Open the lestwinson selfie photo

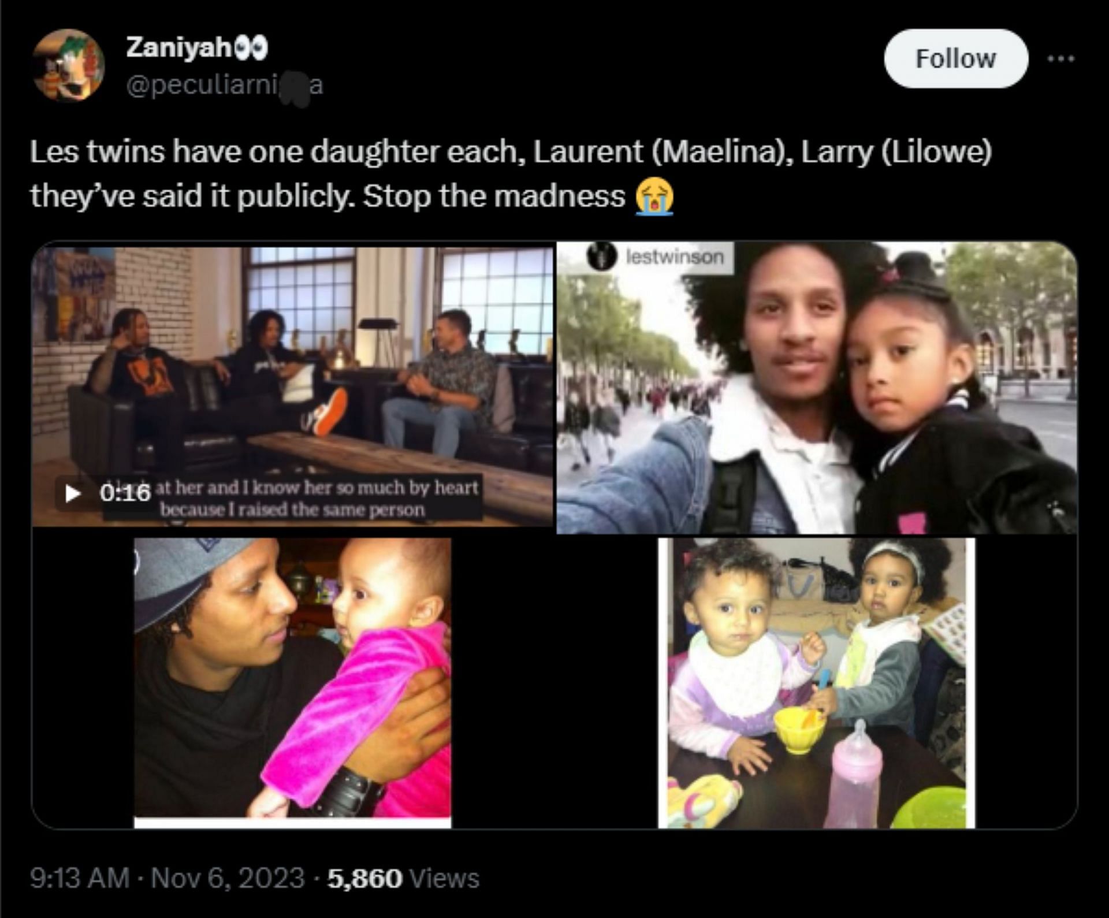click(x=817, y=387)
